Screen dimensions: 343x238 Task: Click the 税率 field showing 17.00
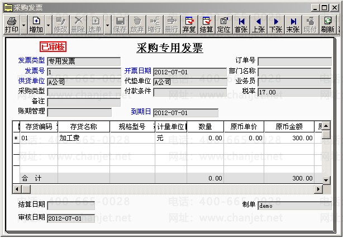[x=294, y=92]
